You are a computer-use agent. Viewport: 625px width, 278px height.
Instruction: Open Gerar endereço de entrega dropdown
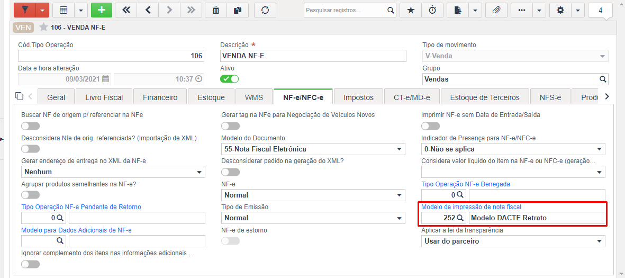(x=113, y=172)
